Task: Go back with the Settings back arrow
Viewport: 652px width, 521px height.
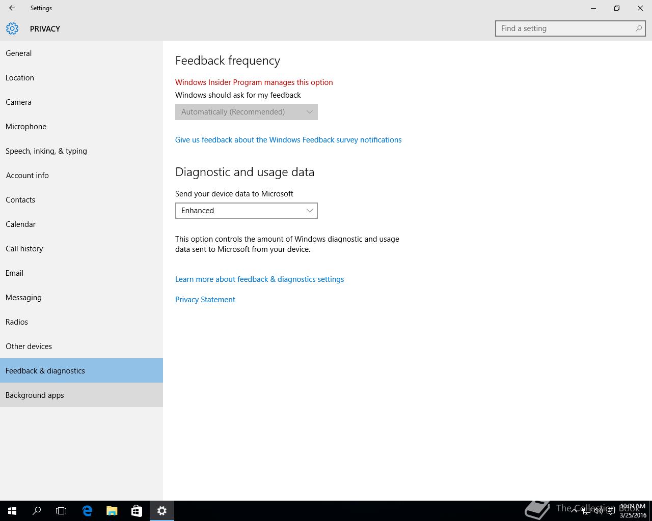Action: (x=12, y=8)
